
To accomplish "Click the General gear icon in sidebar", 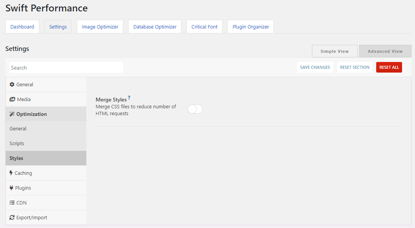I will point(12,84).
